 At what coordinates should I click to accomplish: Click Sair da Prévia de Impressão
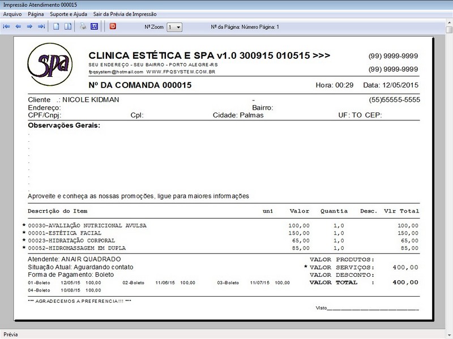click(125, 14)
